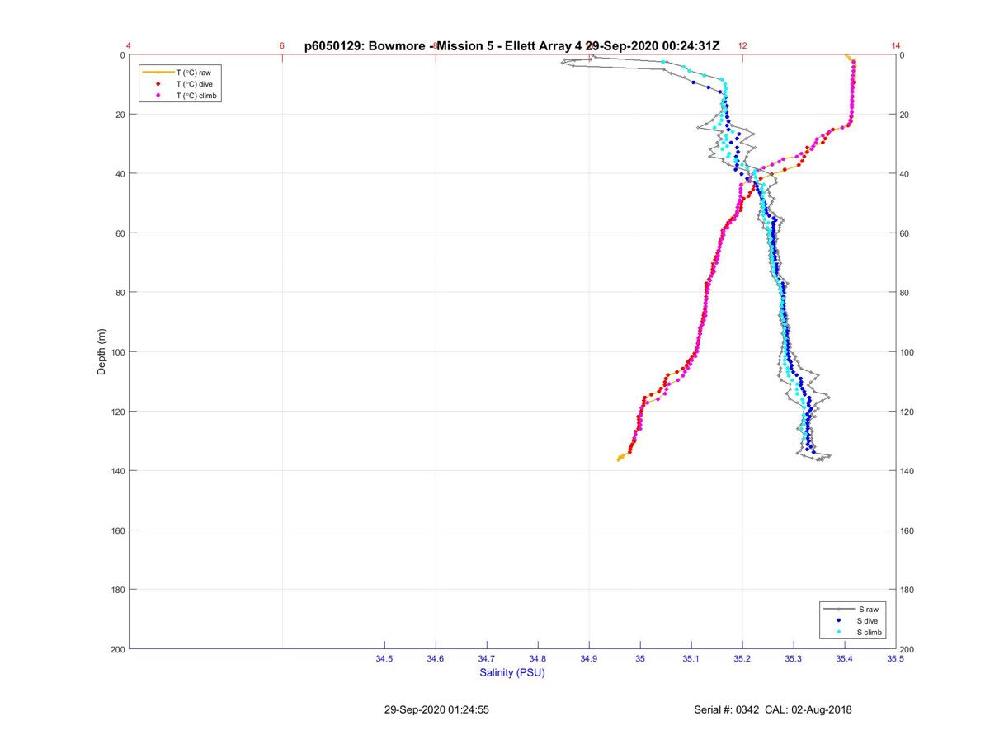Select the timestamp '29-Sep-2020 01:24:55'

436,709
